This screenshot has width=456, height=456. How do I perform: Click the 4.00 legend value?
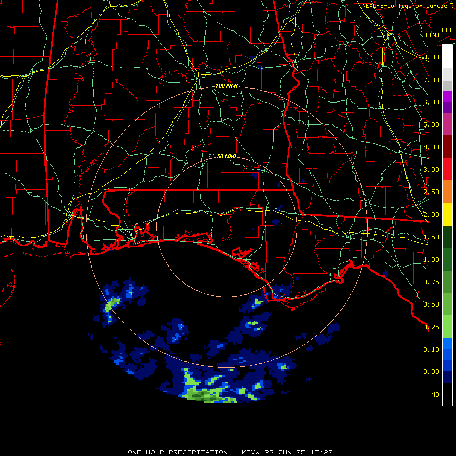(431, 147)
